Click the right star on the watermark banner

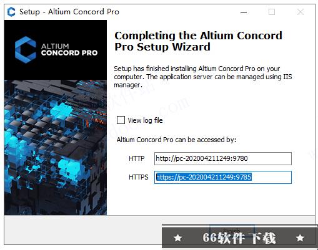[300, 238]
